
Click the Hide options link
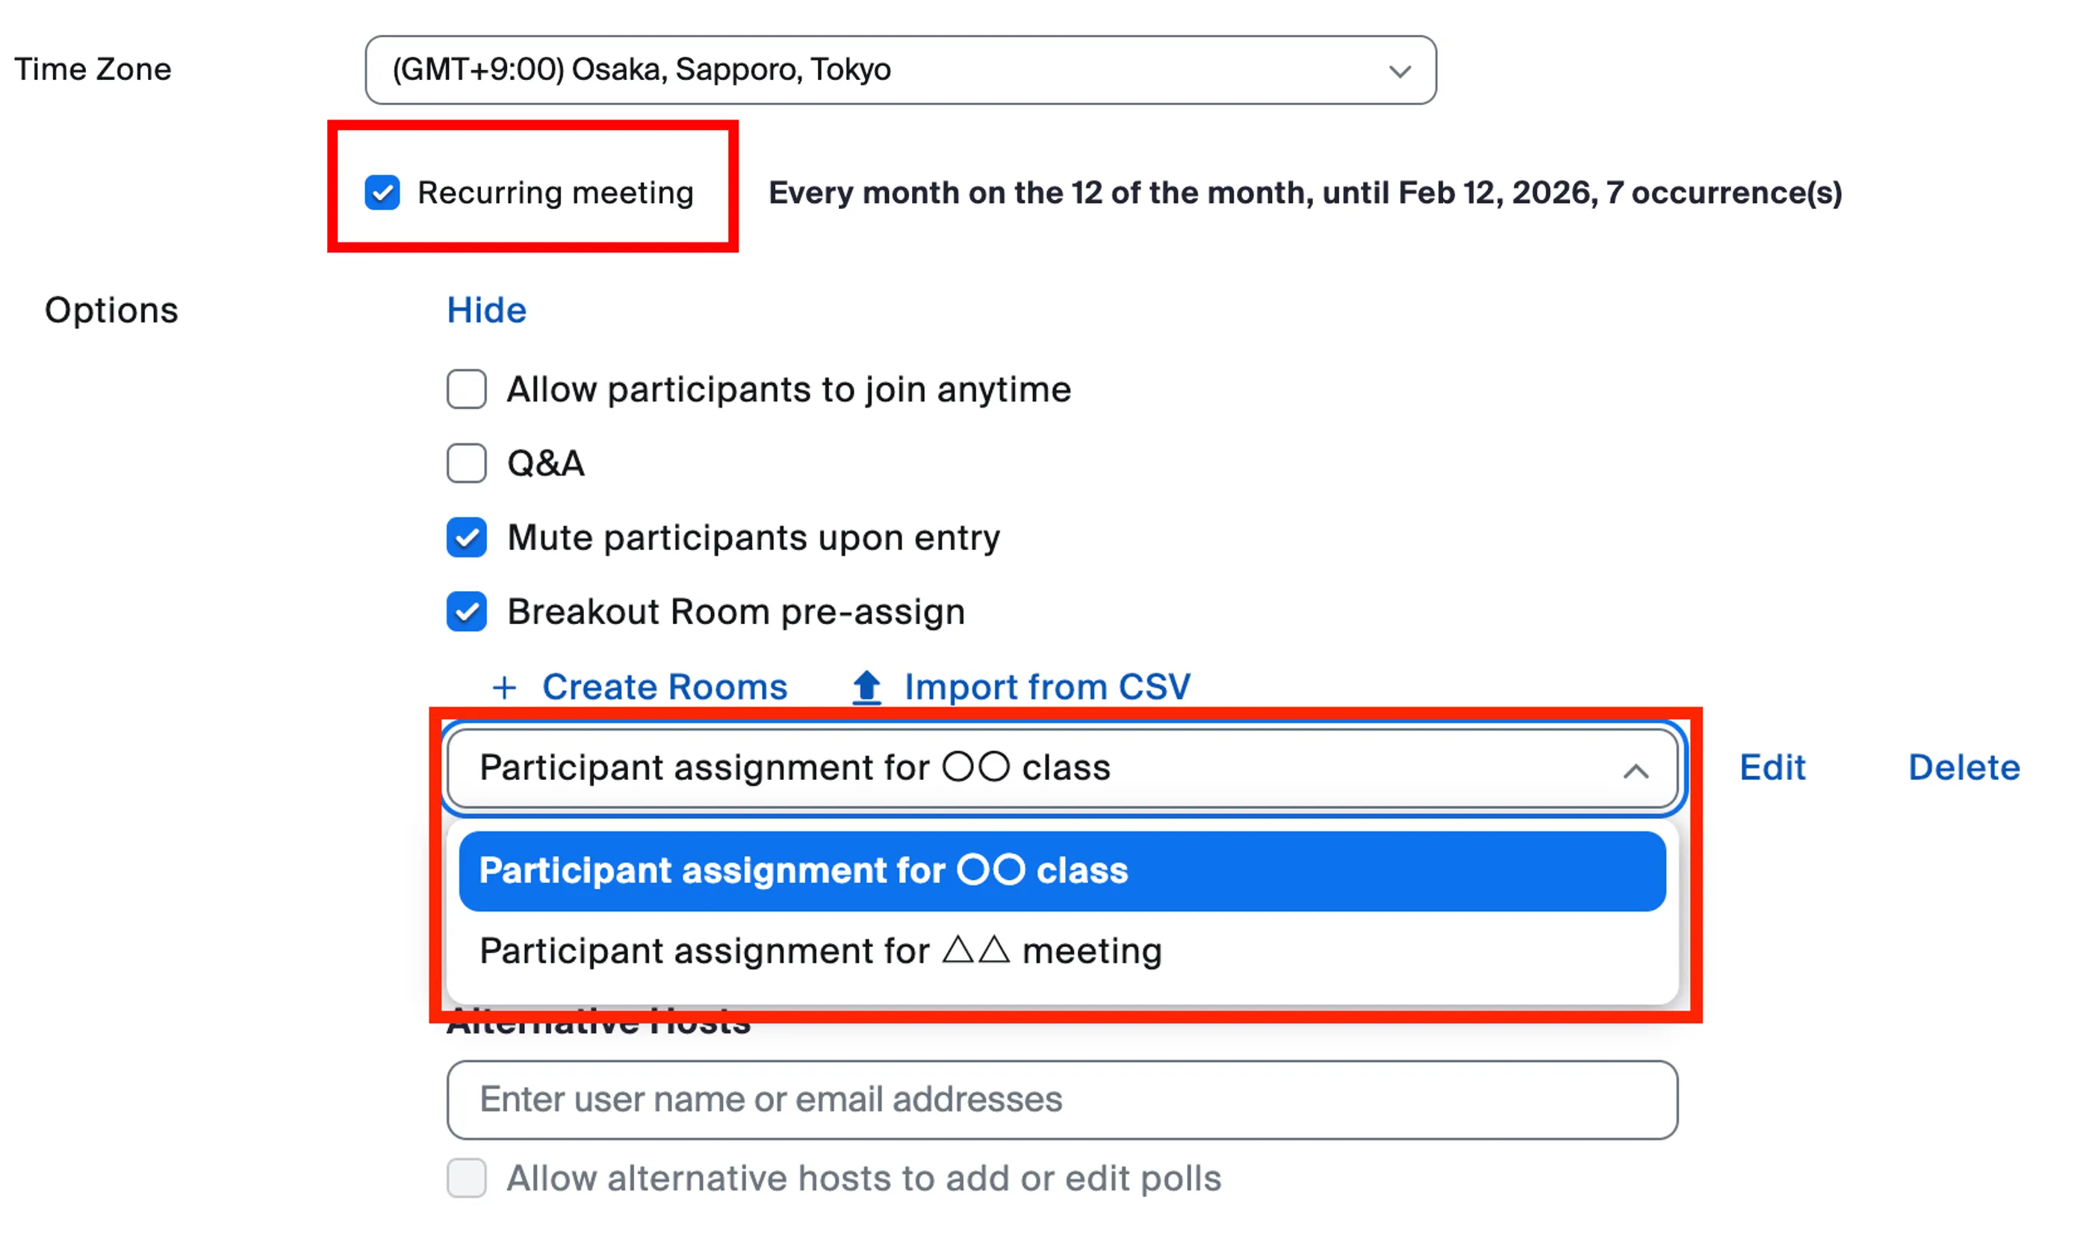(486, 311)
